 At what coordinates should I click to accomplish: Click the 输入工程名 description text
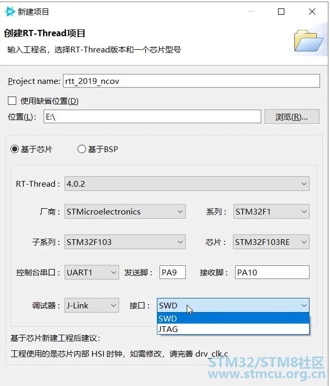tap(94, 49)
